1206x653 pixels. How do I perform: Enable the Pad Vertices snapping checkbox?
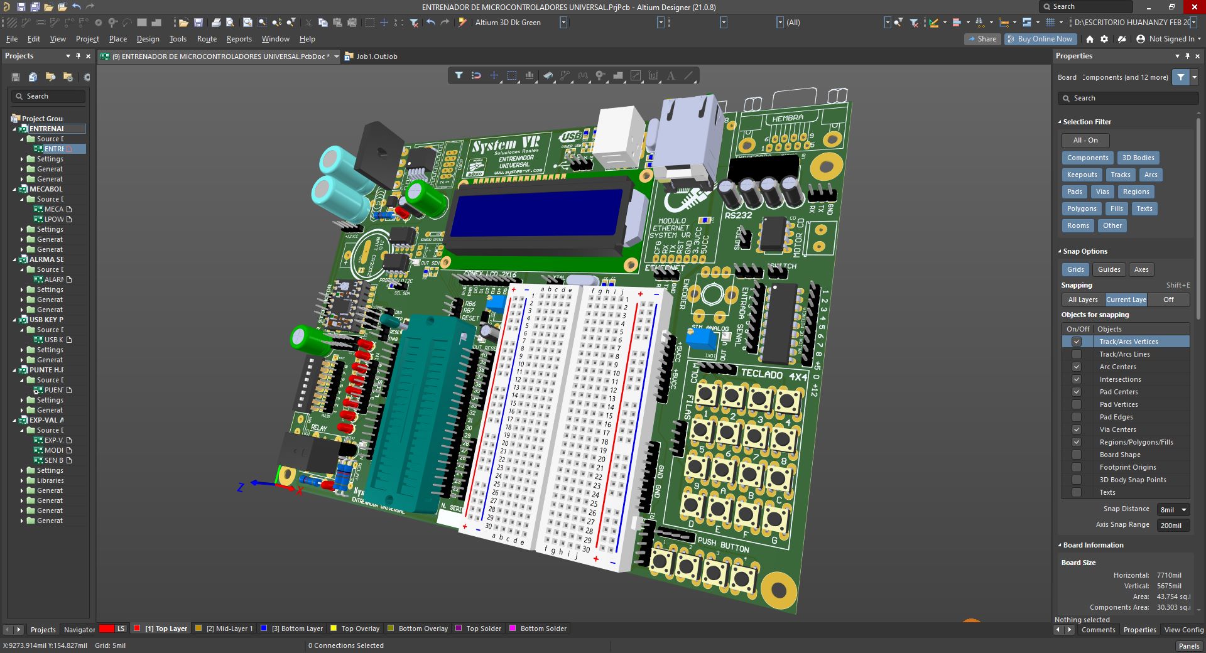pos(1077,404)
